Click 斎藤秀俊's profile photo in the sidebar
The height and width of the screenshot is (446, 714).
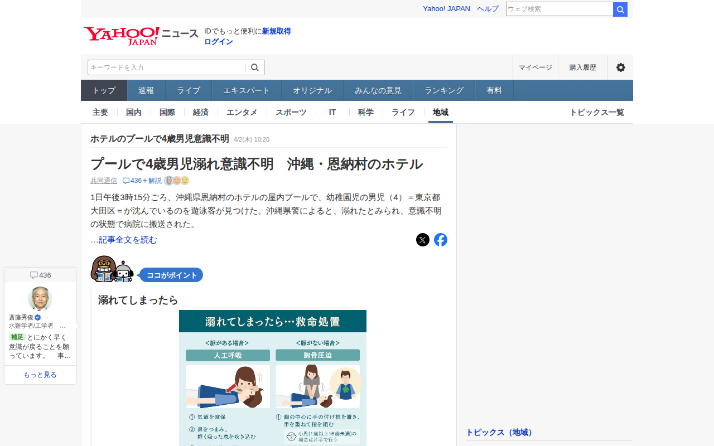click(40, 299)
